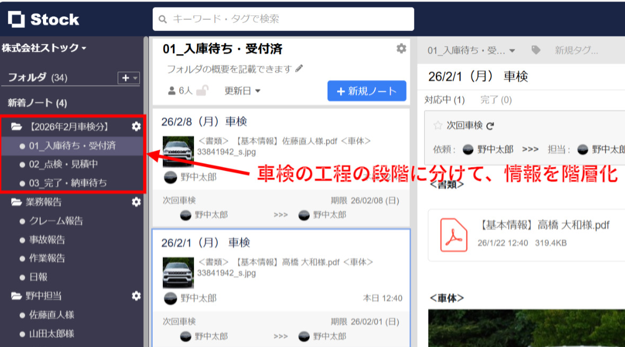Click the tag icon next to 新規タグ

[x=535, y=50]
